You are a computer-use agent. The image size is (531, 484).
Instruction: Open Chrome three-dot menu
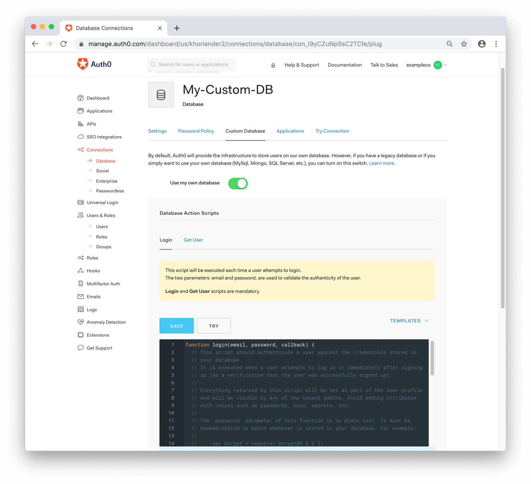tap(496, 44)
